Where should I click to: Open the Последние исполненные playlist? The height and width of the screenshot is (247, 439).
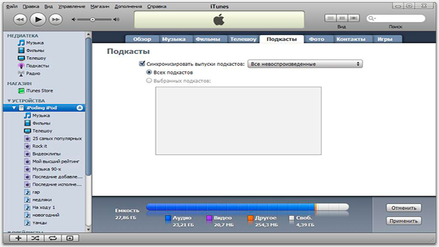[53, 184]
